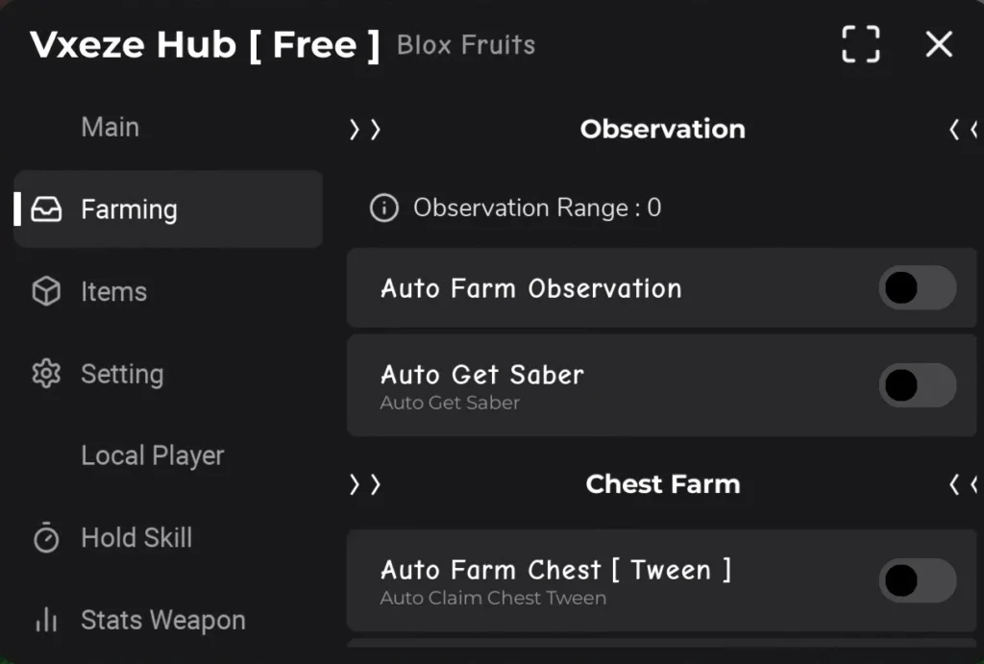
Task: Click the fullscreen expand icon
Action: 860,44
